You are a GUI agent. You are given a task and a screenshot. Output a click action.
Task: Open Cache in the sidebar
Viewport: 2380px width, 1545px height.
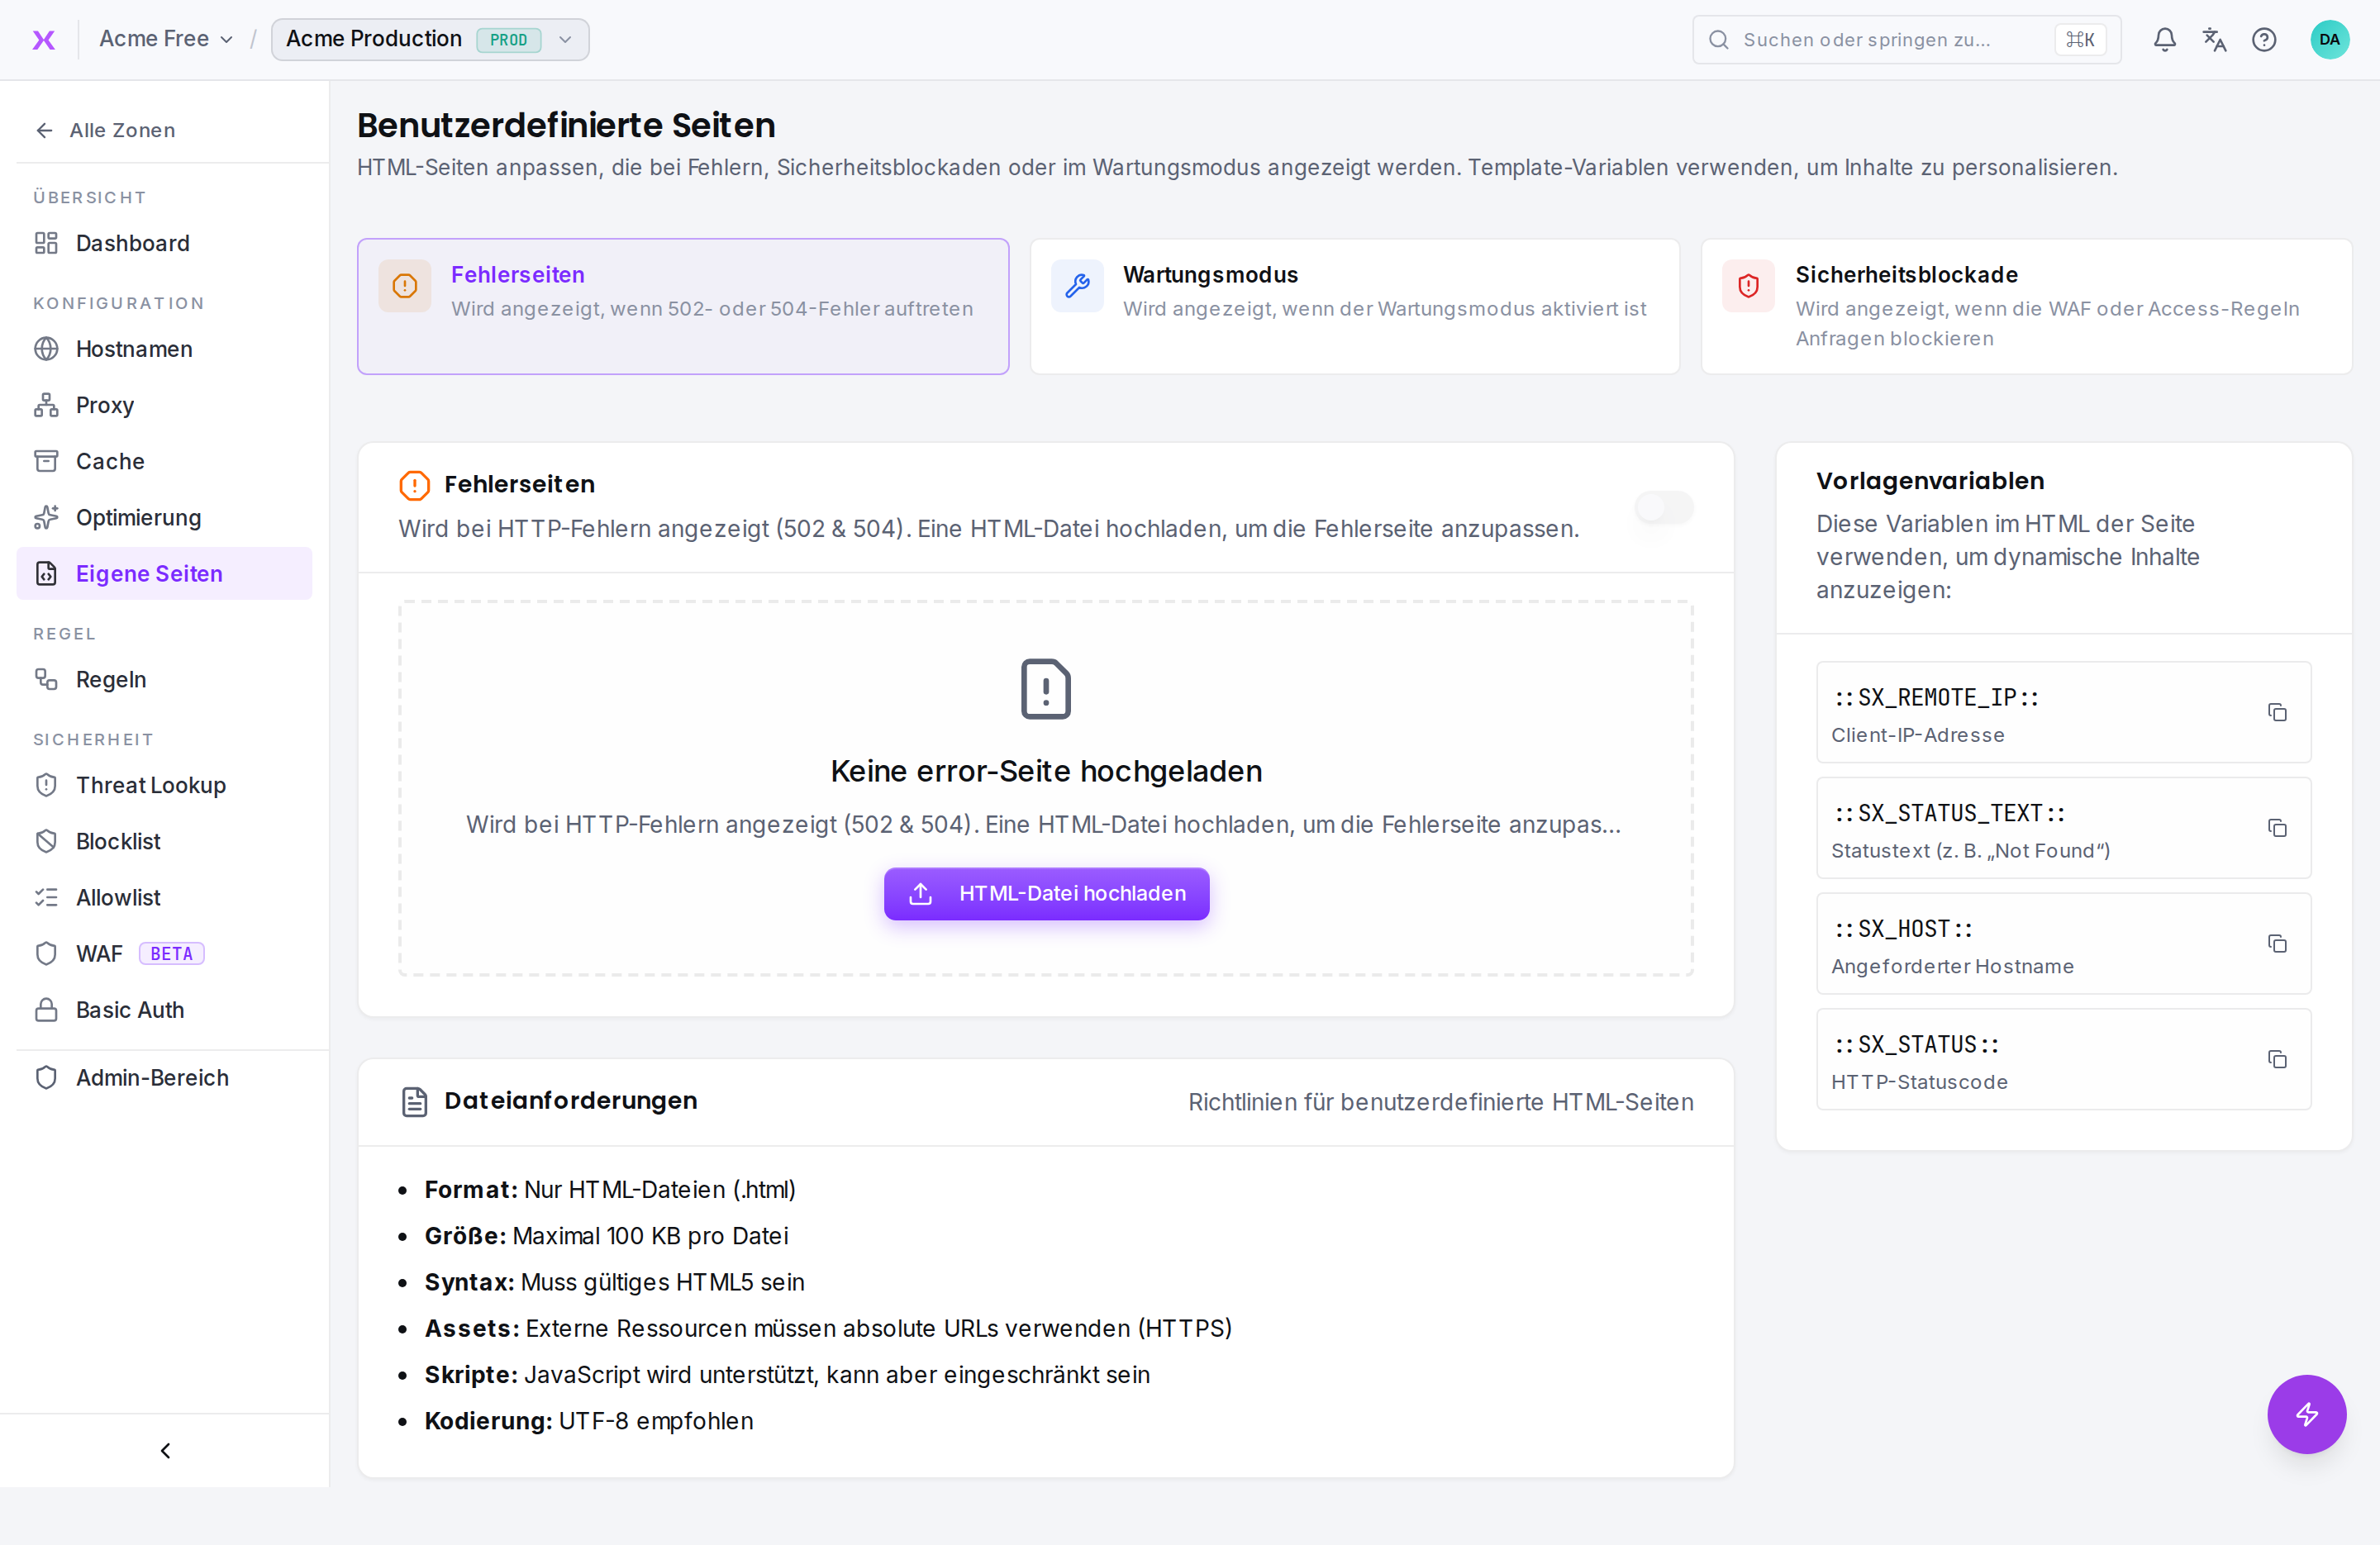coord(164,461)
